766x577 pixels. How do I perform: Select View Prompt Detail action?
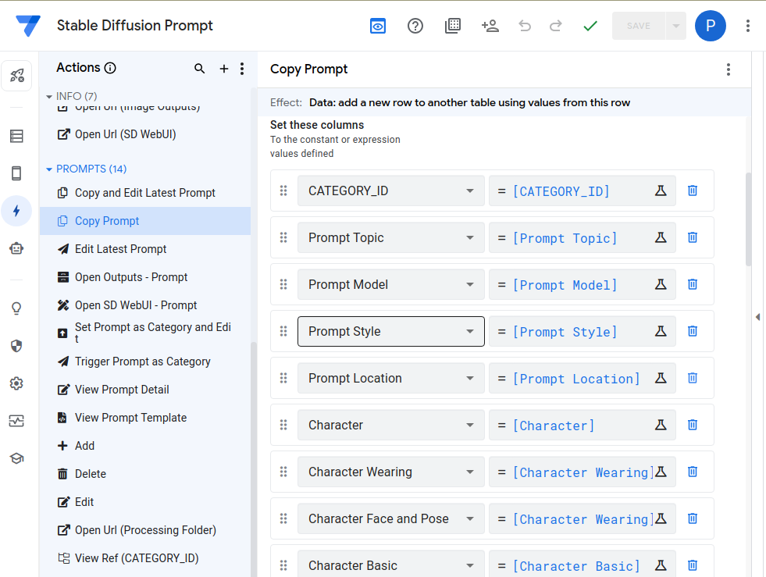point(145,390)
